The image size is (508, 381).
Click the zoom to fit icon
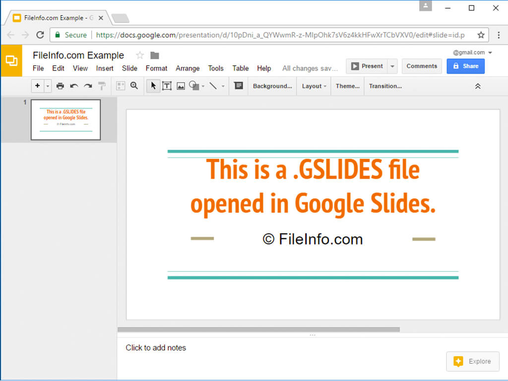[120, 86]
